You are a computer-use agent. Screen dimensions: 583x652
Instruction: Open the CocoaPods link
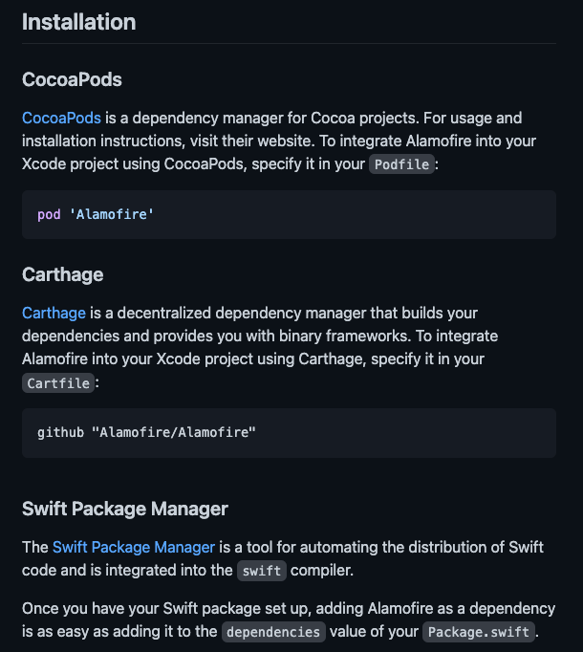(61, 119)
